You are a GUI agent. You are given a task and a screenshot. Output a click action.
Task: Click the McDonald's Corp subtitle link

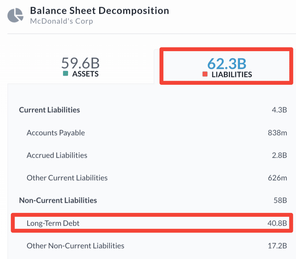pyautogui.click(x=61, y=21)
